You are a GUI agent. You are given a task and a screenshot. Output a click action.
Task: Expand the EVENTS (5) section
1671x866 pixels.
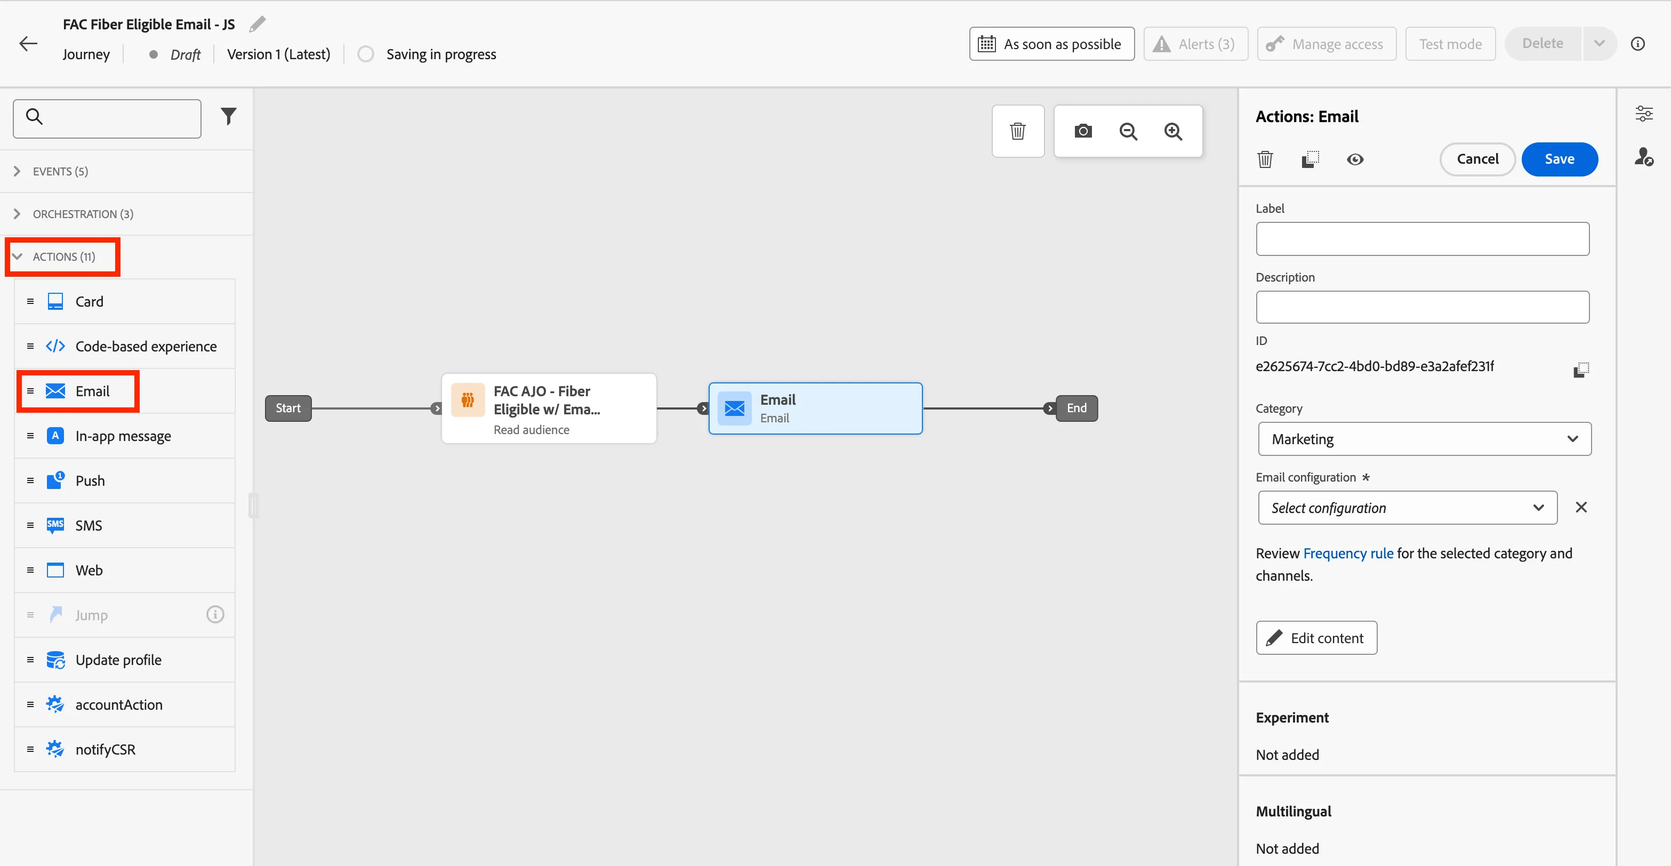[x=126, y=171]
